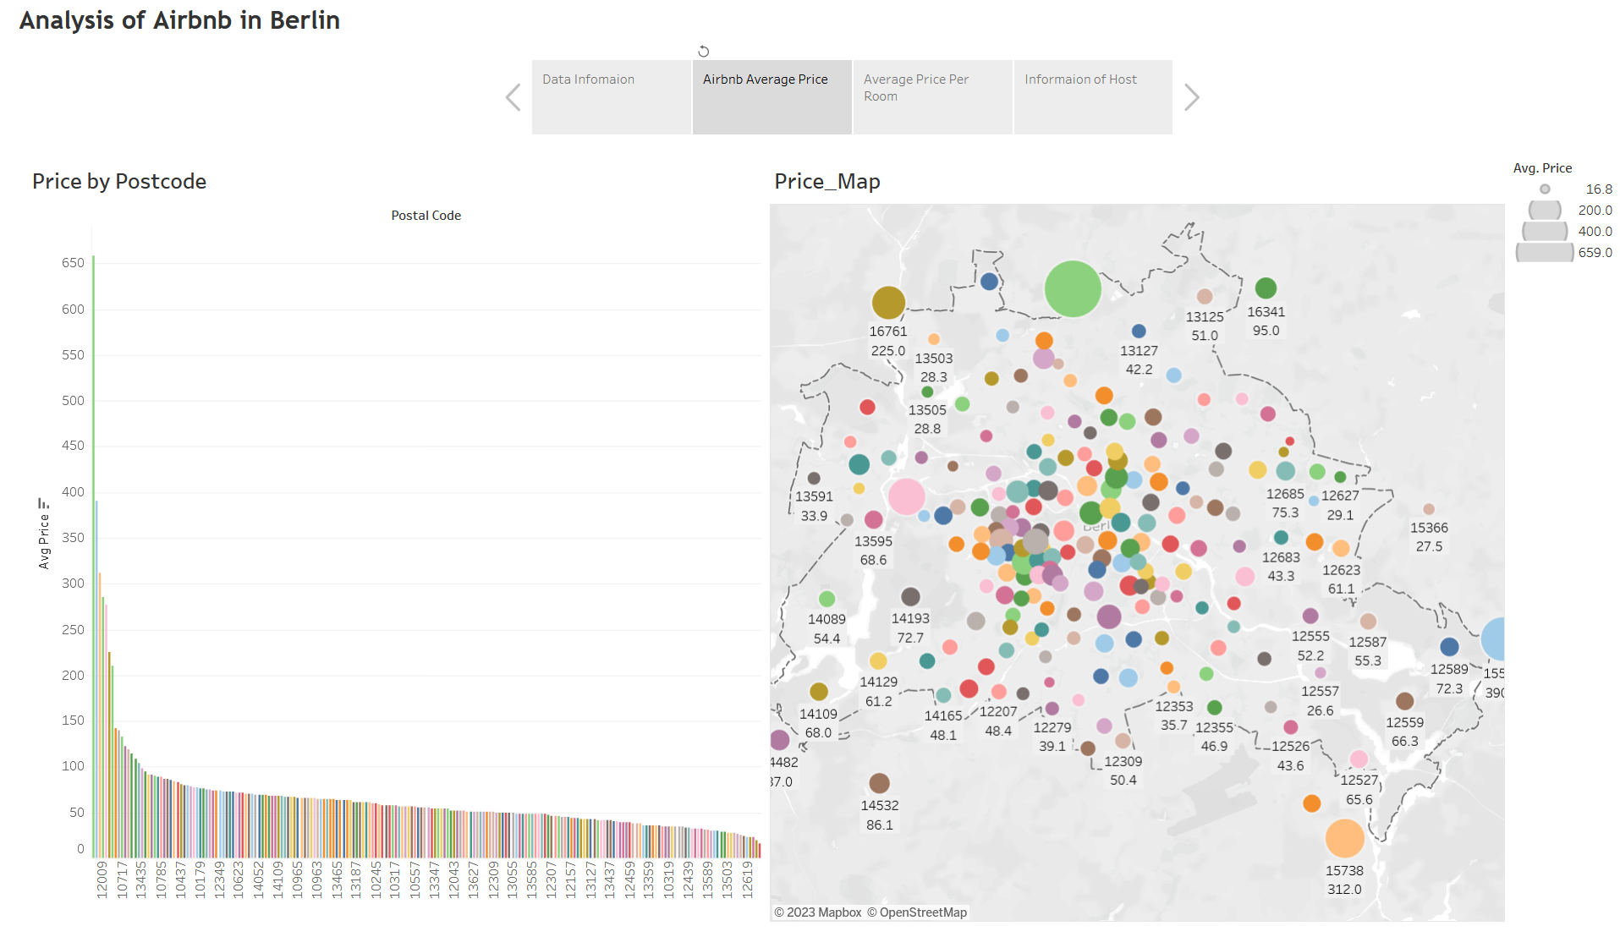Click the olive circle for postcode 16761
Screen dimensions: 1620x937
click(888, 302)
